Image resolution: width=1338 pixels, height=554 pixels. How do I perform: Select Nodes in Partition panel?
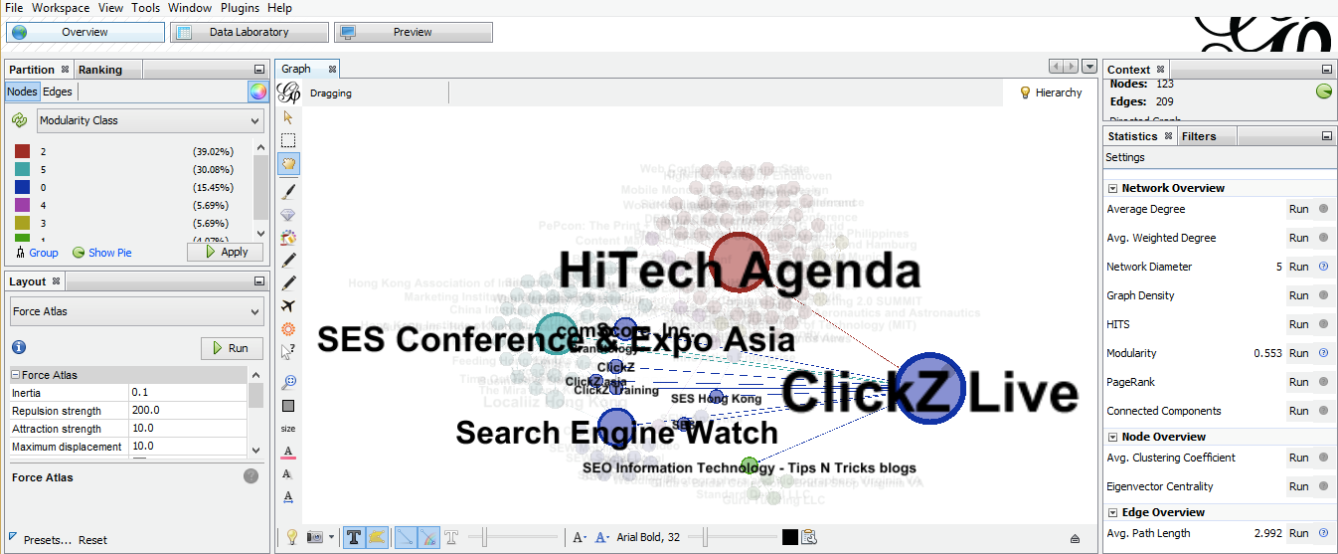[22, 92]
